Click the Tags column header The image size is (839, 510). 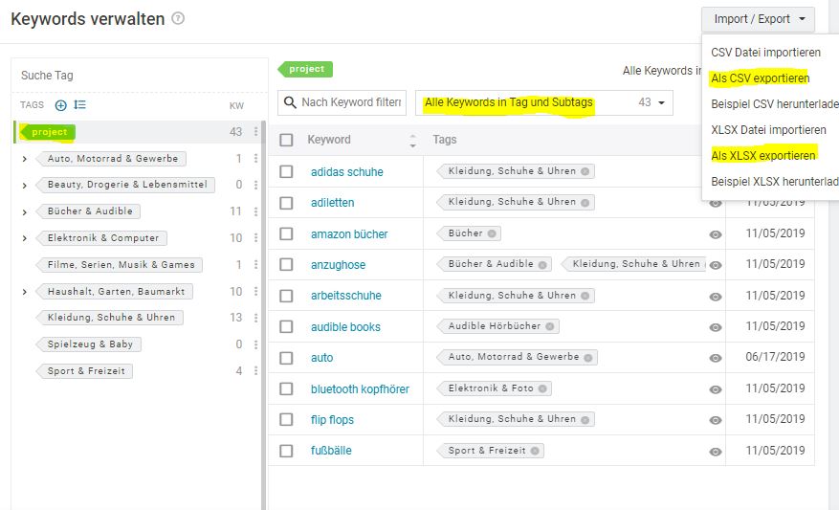pos(444,140)
